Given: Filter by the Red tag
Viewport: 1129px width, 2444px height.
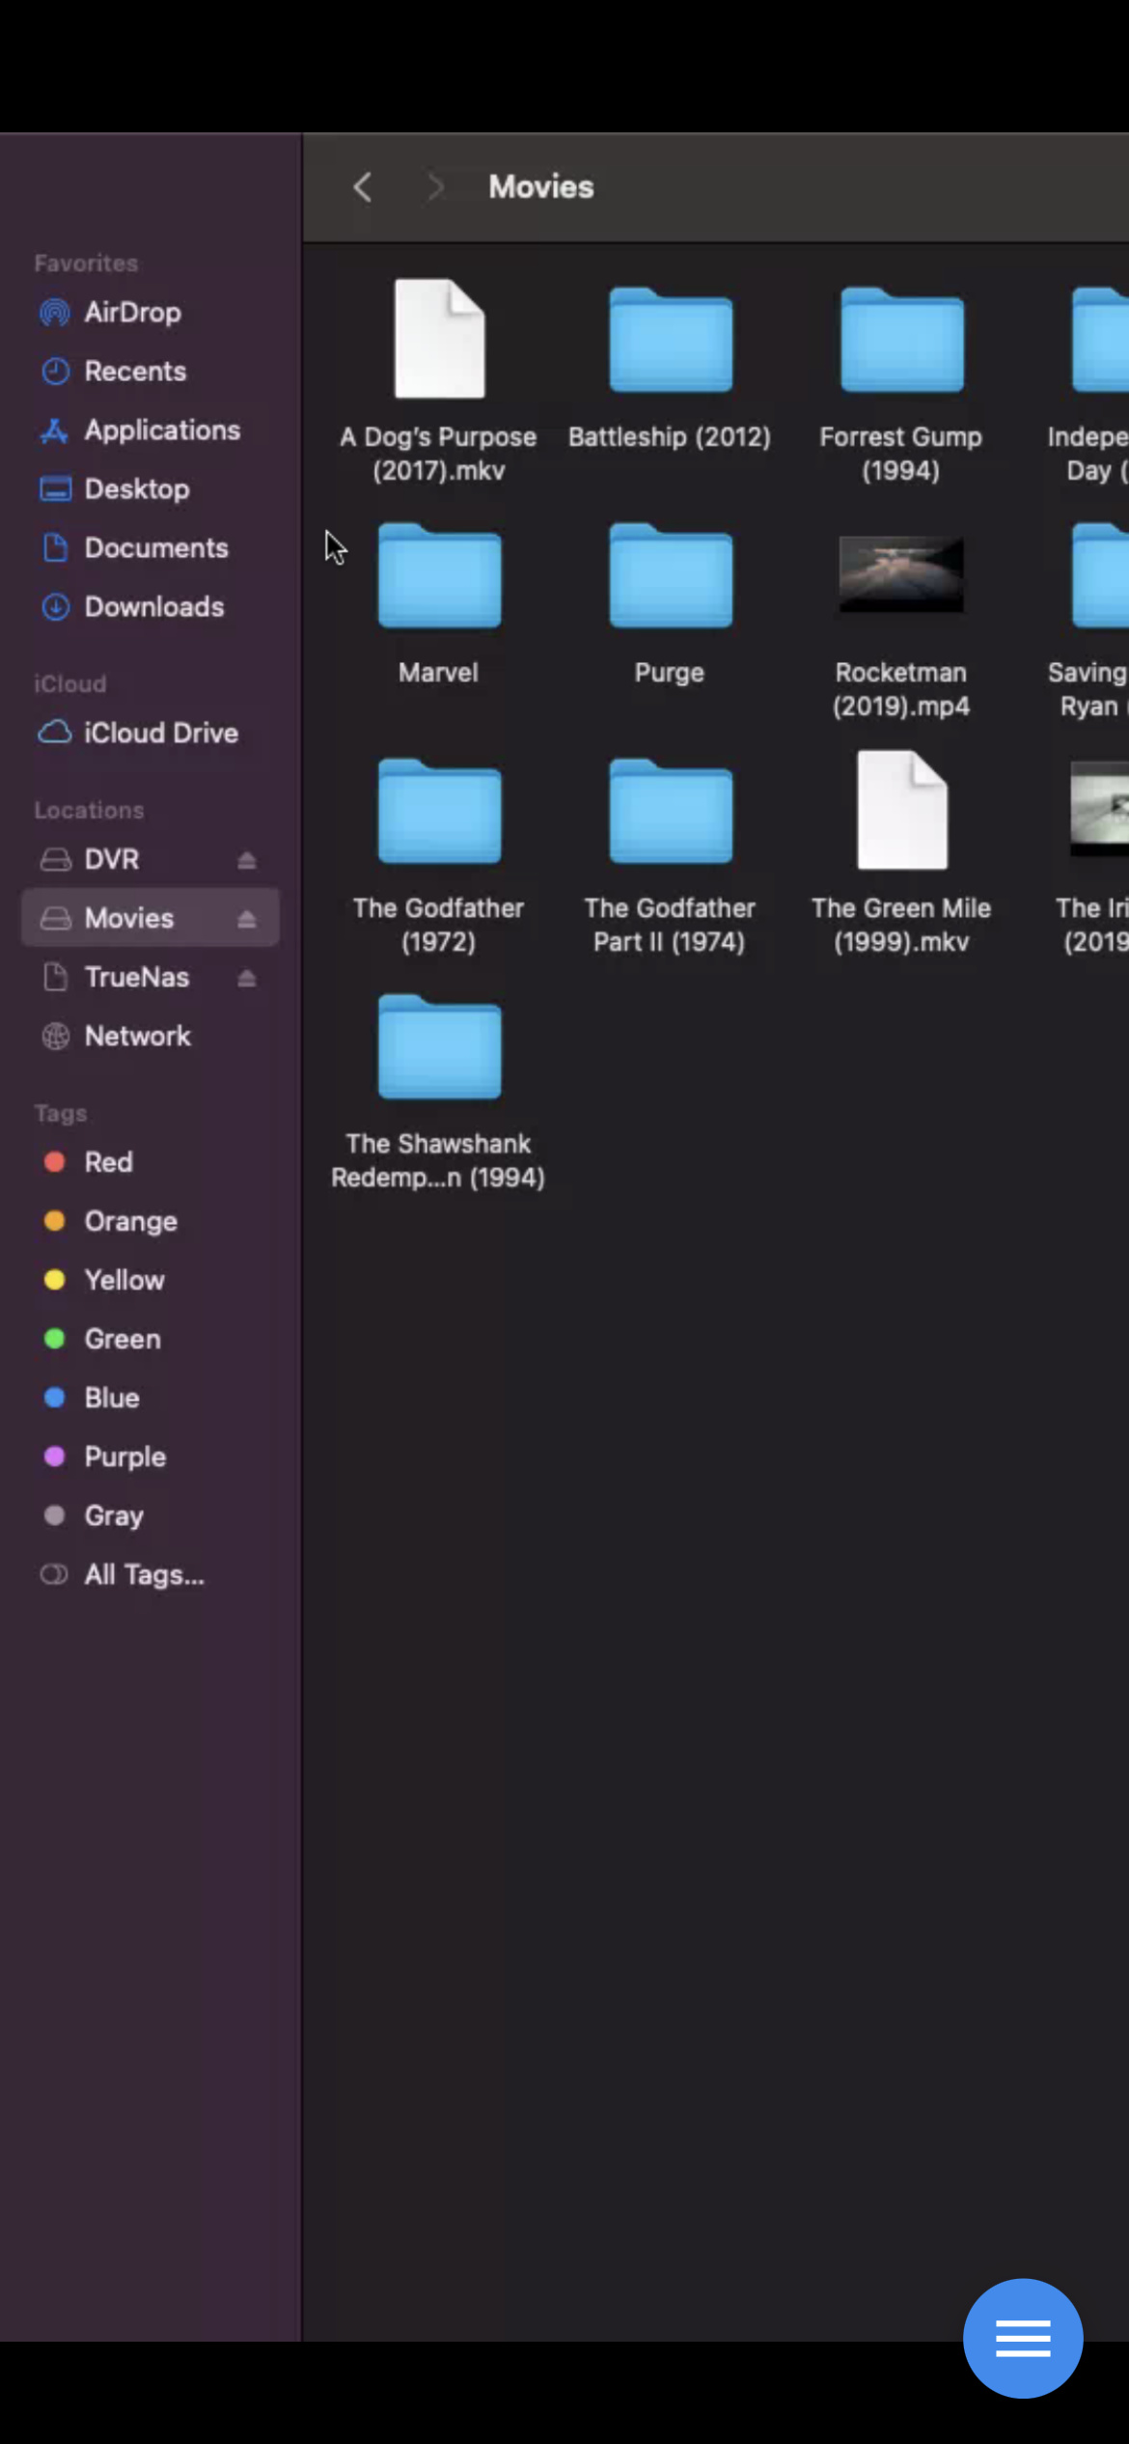Looking at the screenshot, I should click(x=108, y=1162).
